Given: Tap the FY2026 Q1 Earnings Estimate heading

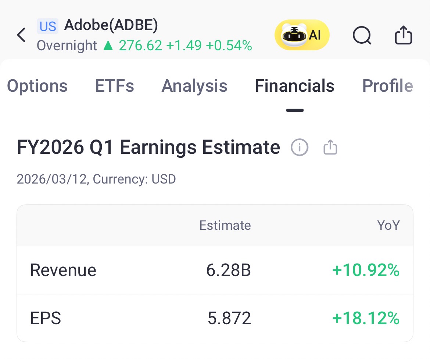Looking at the screenshot, I should click(x=148, y=148).
